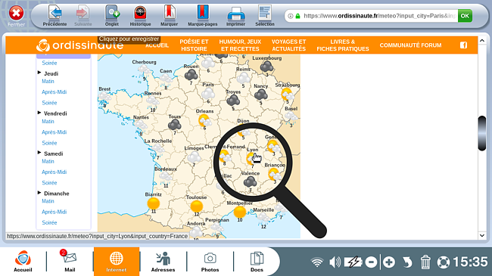492x276 pixels.
Task: Open the Historique browsing history icon
Action: click(x=140, y=13)
